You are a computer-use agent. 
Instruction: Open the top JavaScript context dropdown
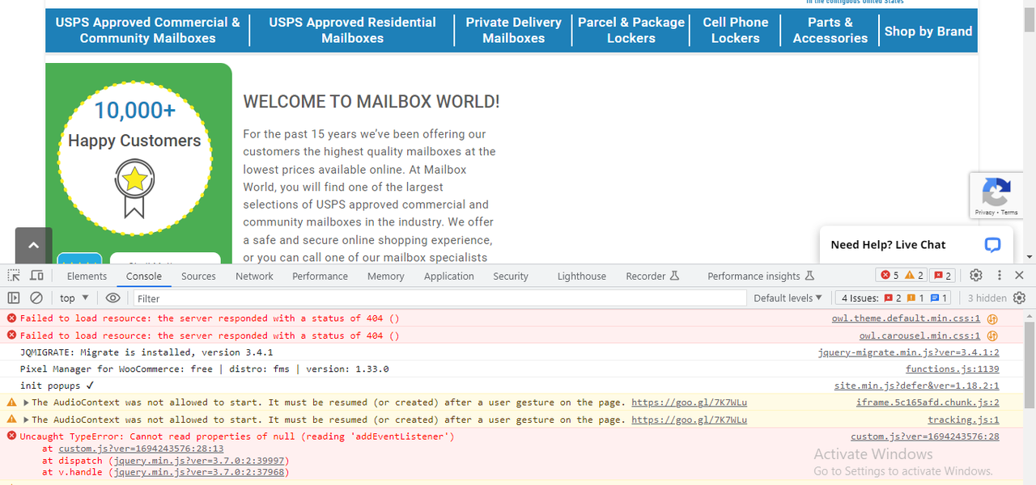click(74, 298)
